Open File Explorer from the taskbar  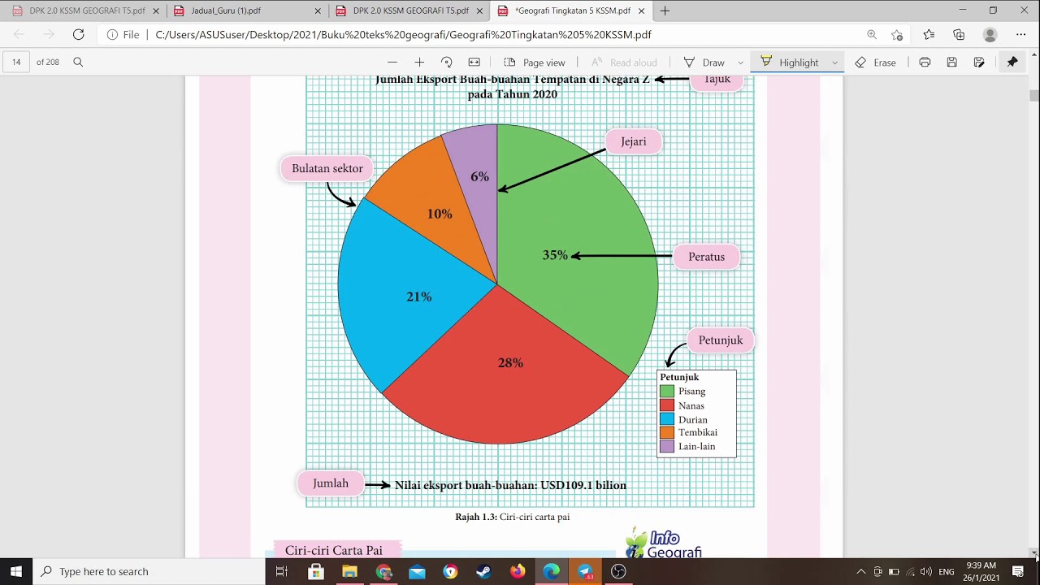tap(349, 571)
